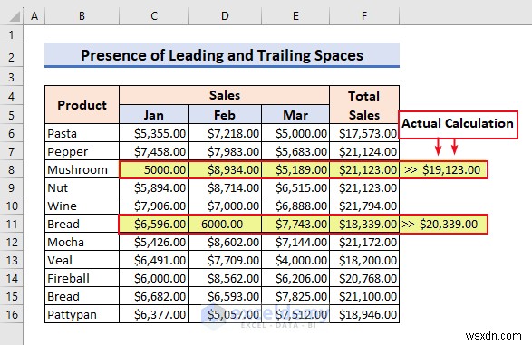This screenshot has width=532, height=345.
Task: Select column E header
Action: [x=295, y=16]
